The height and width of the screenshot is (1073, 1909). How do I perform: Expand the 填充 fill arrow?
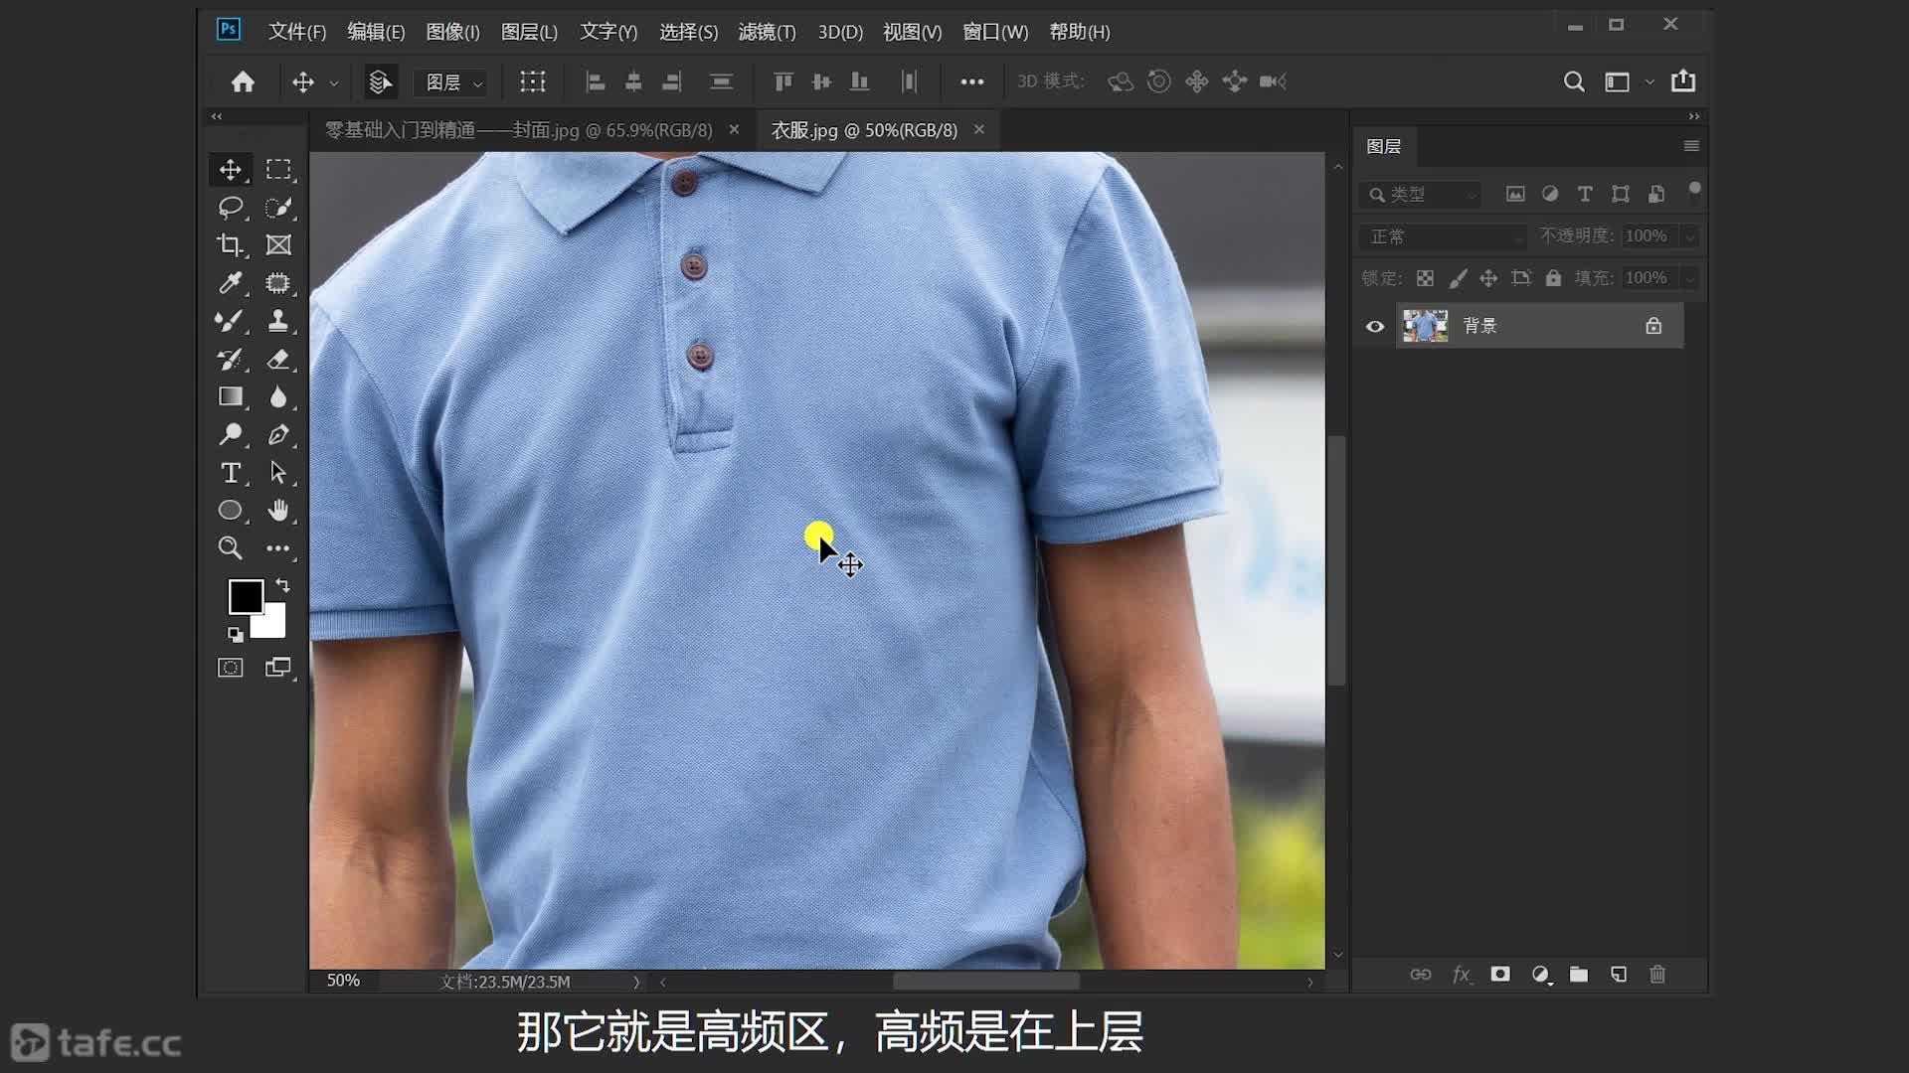[1689, 278]
